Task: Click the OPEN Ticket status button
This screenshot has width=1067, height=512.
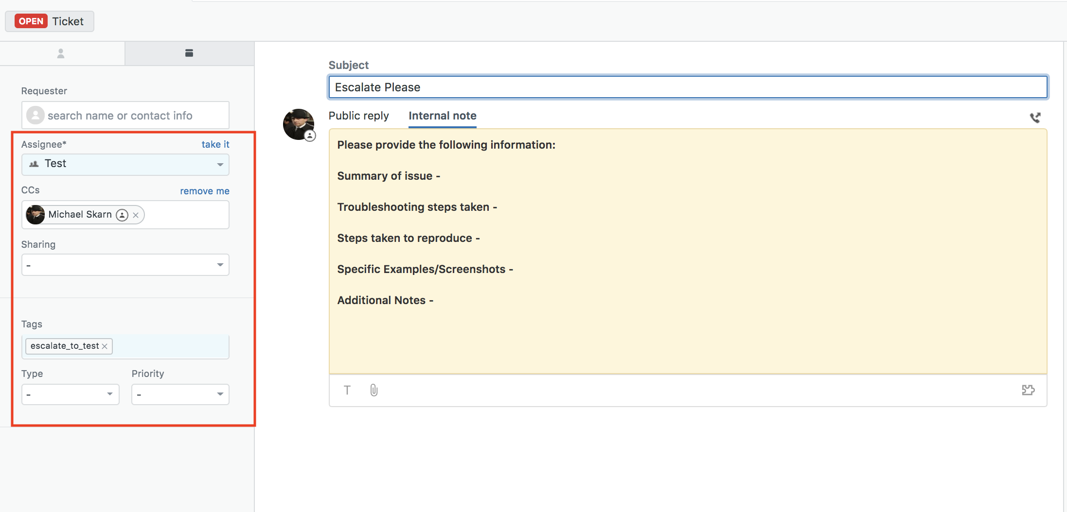Action: [x=50, y=21]
